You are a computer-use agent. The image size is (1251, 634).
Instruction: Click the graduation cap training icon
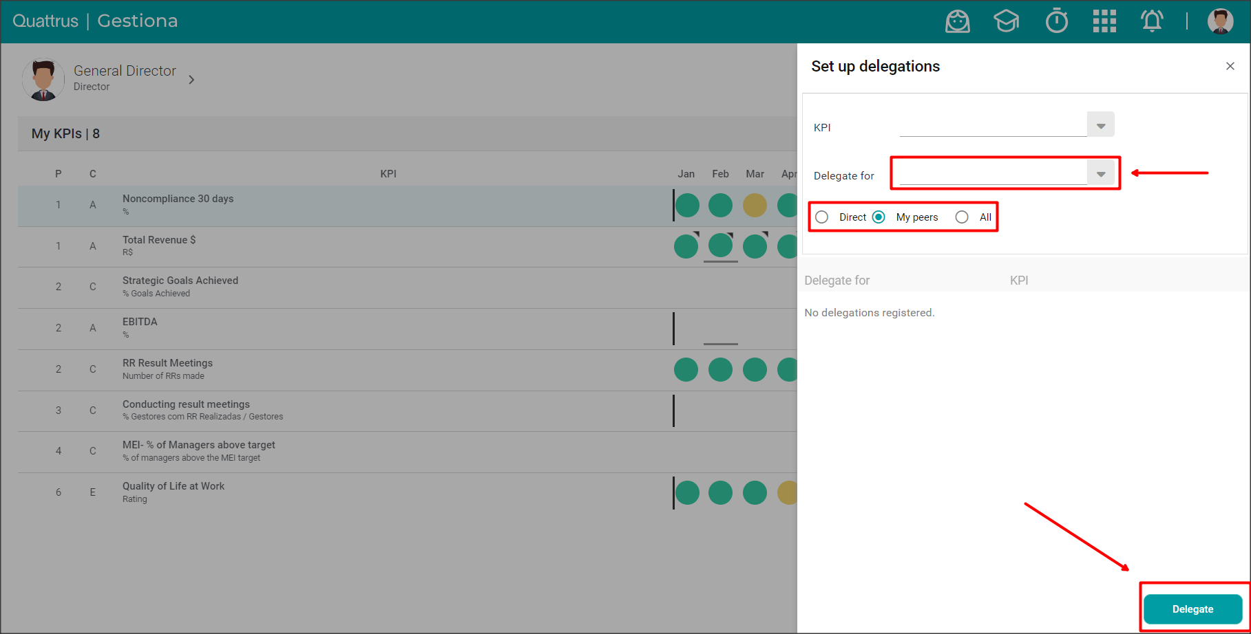click(1006, 21)
